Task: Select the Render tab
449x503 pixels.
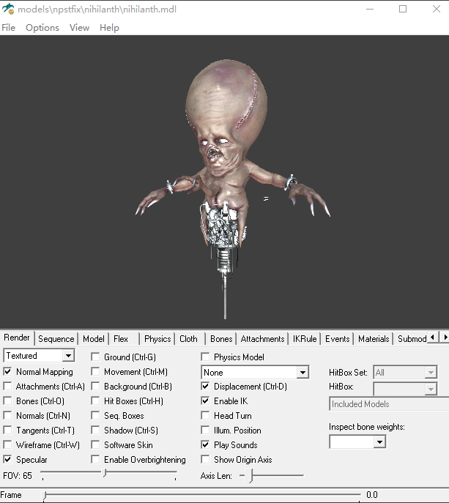Action: pyautogui.click(x=17, y=338)
